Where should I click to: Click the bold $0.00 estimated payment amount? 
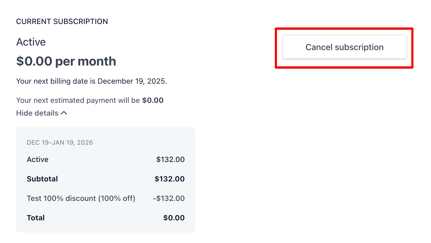pyautogui.click(x=153, y=100)
